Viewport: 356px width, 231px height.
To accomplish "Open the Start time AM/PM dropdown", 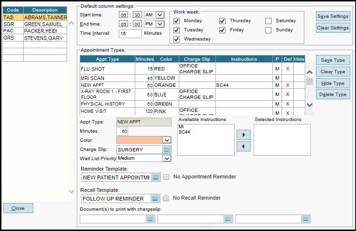I will [x=160, y=15].
